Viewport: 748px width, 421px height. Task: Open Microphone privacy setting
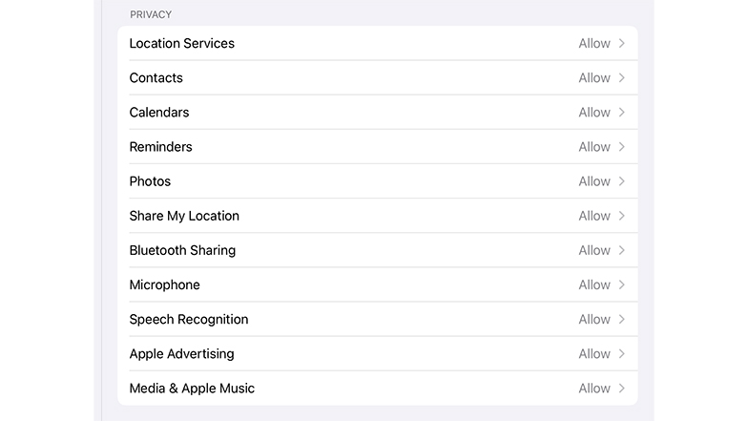pos(164,284)
